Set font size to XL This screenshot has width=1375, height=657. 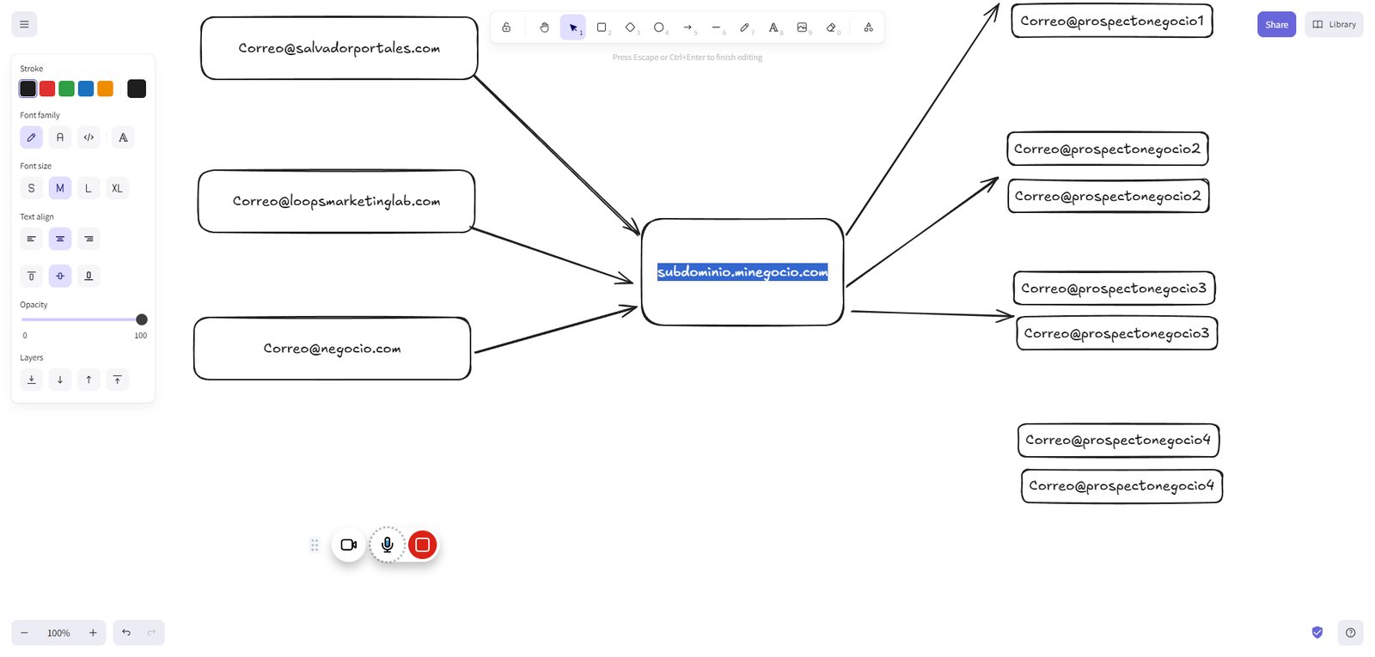point(117,188)
